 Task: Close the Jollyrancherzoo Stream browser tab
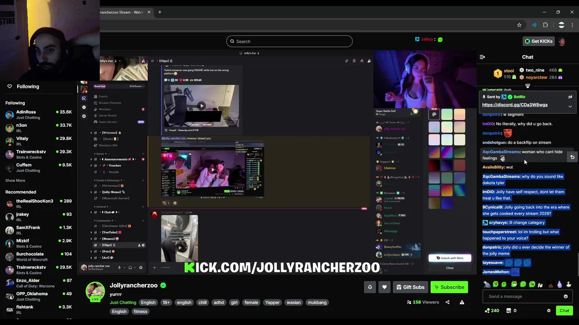pyautogui.click(x=148, y=12)
